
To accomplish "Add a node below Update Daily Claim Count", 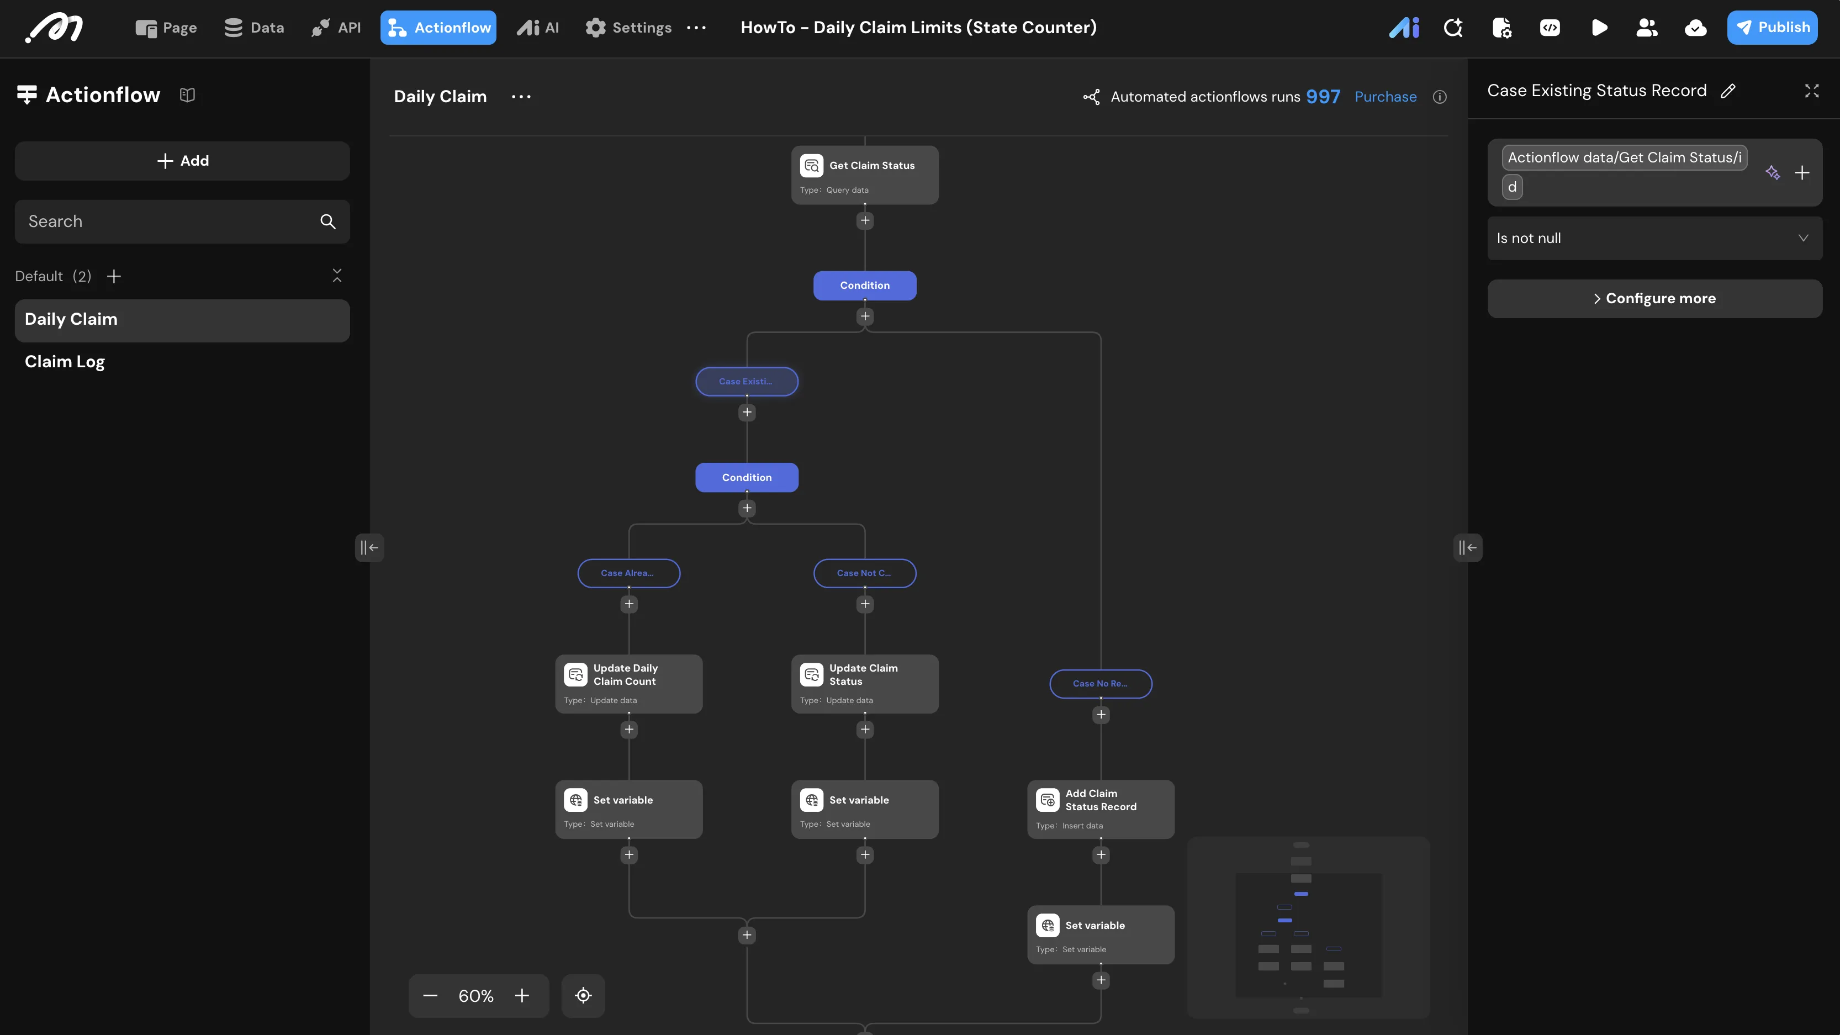I will pyautogui.click(x=628, y=729).
